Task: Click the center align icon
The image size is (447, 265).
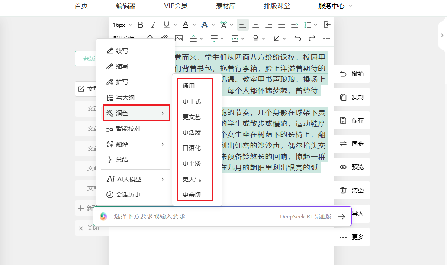Action: (256, 25)
